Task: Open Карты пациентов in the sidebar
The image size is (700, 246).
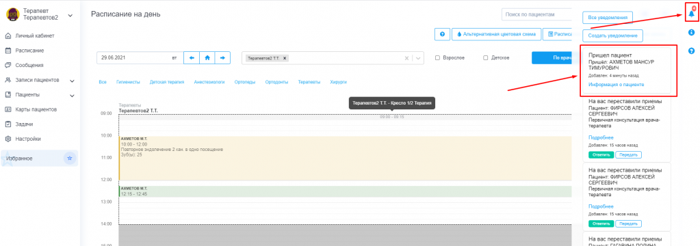Action: click(36, 109)
